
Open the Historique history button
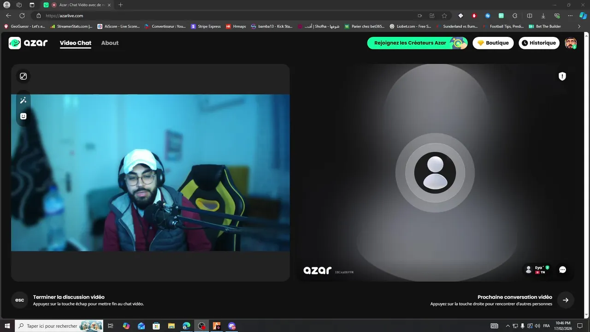click(539, 43)
